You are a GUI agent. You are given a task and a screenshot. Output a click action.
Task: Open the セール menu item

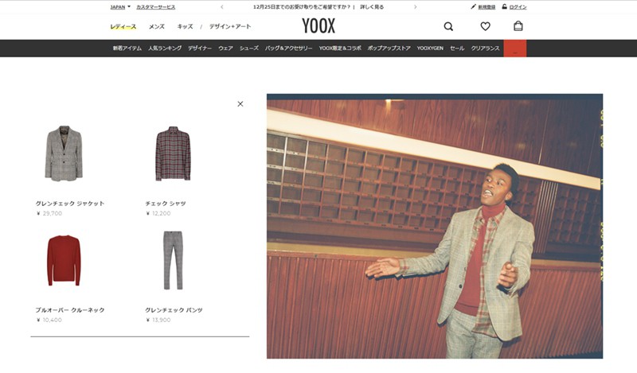click(457, 49)
